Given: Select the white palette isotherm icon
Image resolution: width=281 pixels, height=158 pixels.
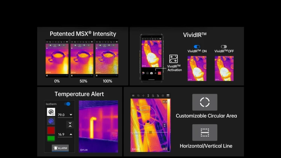Looking at the screenshot, I should pos(51,112).
